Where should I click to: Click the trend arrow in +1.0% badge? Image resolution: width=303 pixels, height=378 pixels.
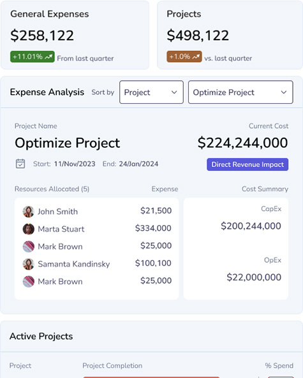[x=196, y=57]
